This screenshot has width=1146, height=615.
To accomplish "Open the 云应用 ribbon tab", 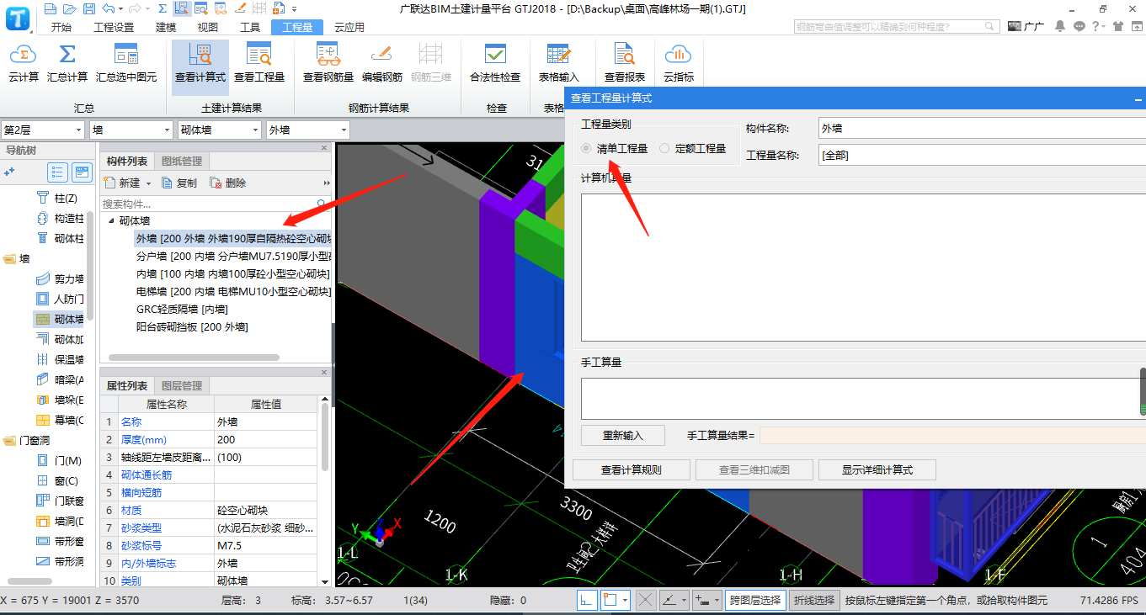I will pyautogui.click(x=349, y=27).
